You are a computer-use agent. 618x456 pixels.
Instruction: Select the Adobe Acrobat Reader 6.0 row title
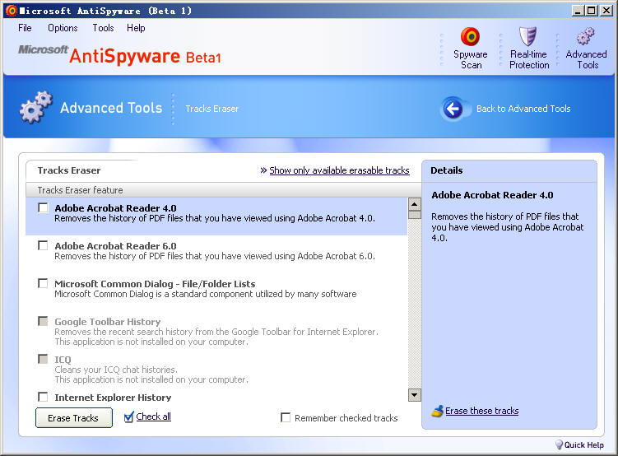(115, 246)
